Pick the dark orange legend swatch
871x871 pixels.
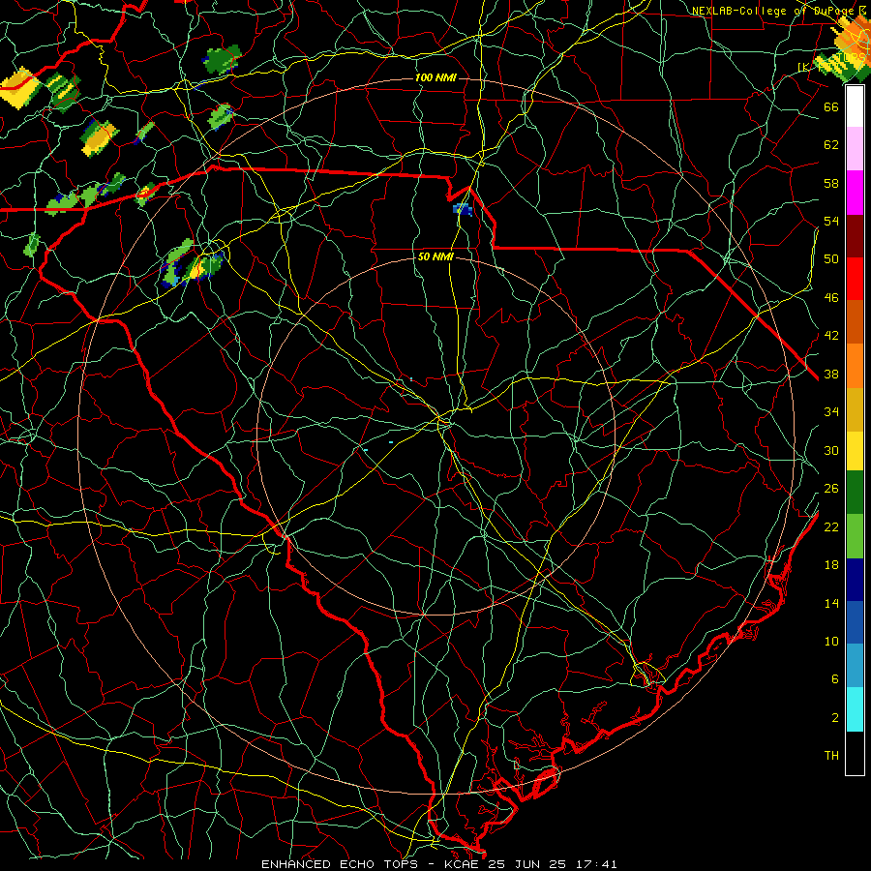(855, 322)
